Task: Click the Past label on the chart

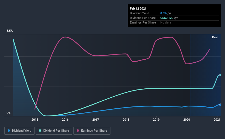Action: [x=215, y=37]
